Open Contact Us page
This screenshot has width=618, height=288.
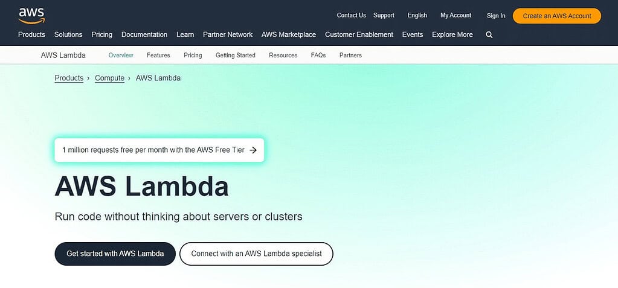point(351,15)
